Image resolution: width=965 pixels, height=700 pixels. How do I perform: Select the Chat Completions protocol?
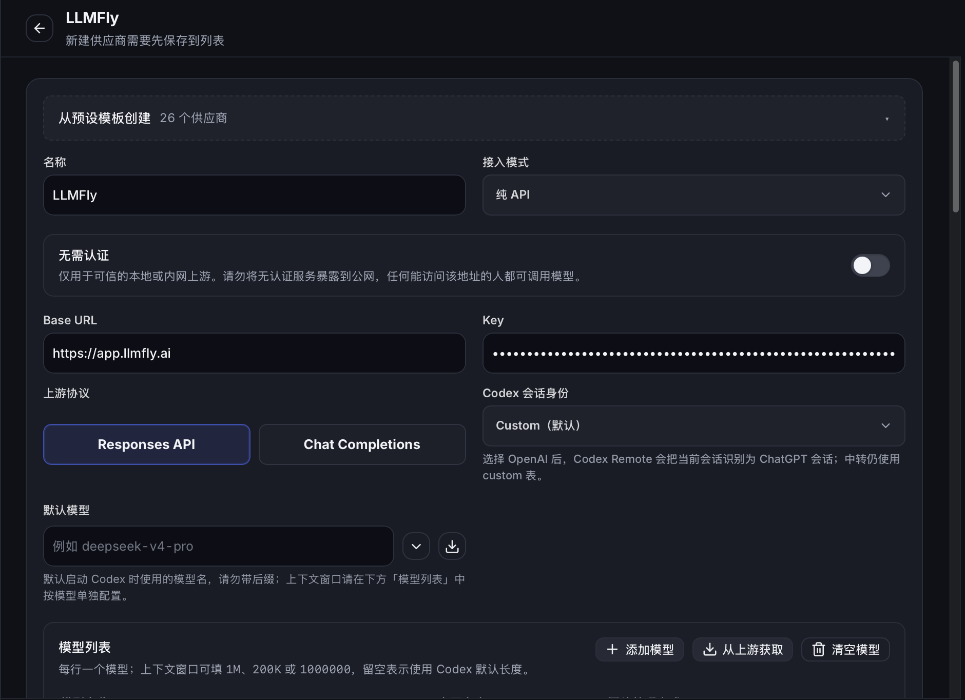tap(362, 444)
